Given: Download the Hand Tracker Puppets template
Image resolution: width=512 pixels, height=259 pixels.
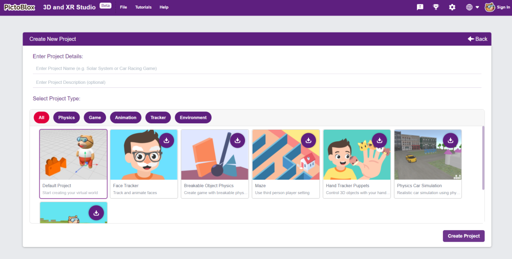Looking at the screenshot, I should (x=379, y=141).
